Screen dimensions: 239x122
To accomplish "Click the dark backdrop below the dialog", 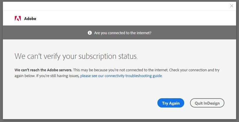I will [x=119, y=121].
